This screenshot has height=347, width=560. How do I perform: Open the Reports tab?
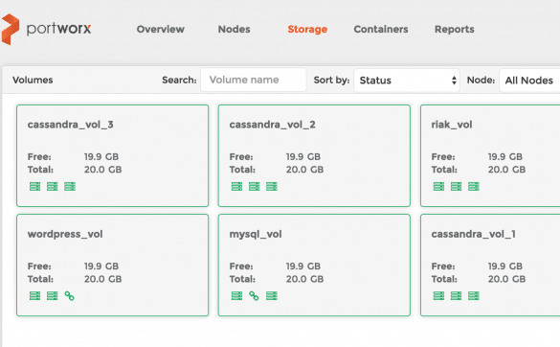pyautogui.click(x=455, y=29)
